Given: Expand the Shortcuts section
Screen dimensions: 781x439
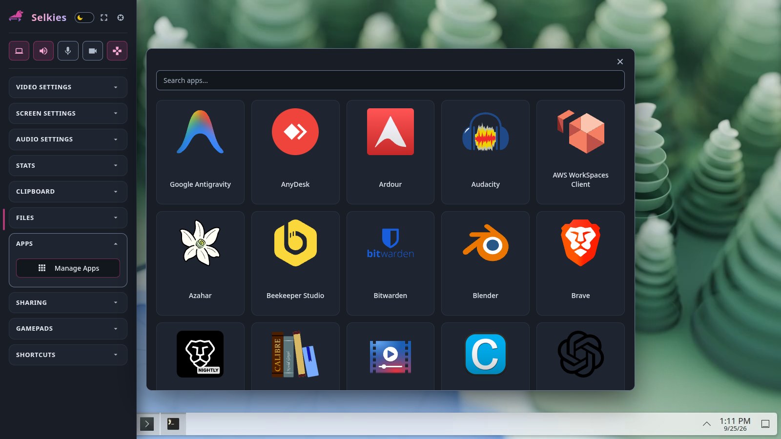Looking at the screenshot, I should tap(68, 355).
